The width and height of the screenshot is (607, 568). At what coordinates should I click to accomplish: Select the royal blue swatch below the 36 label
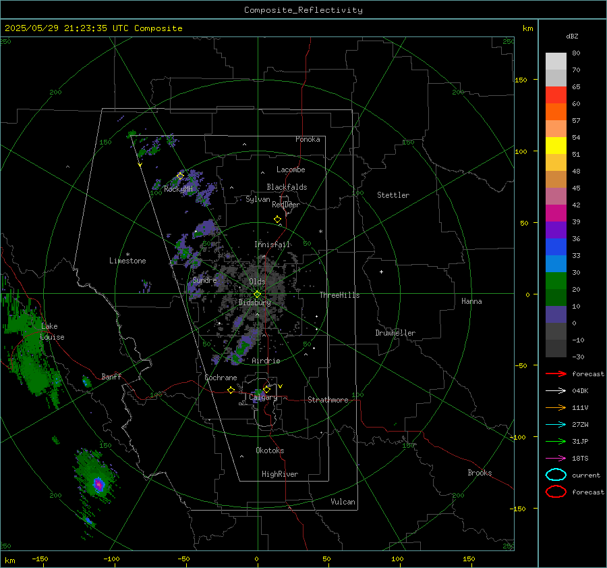coord(556,247)
